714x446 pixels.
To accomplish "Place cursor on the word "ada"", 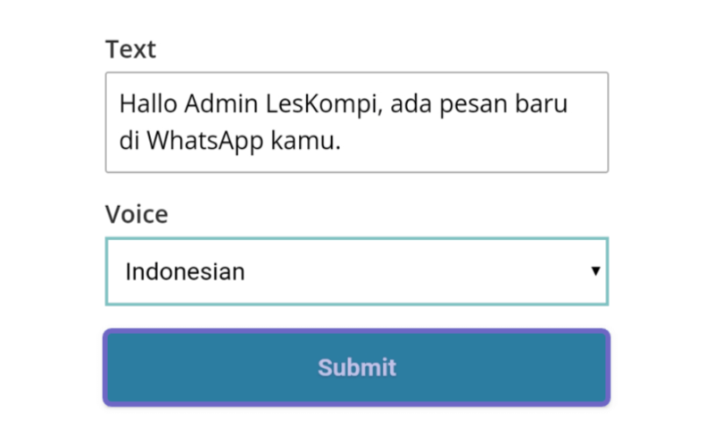I will click(x=411, y=103).
